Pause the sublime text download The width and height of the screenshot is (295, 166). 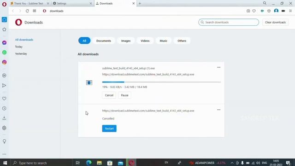click(124, 95)
